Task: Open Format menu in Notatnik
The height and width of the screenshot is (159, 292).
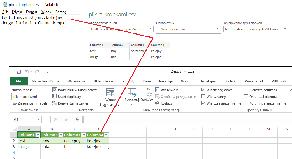Action: (32, 12)
